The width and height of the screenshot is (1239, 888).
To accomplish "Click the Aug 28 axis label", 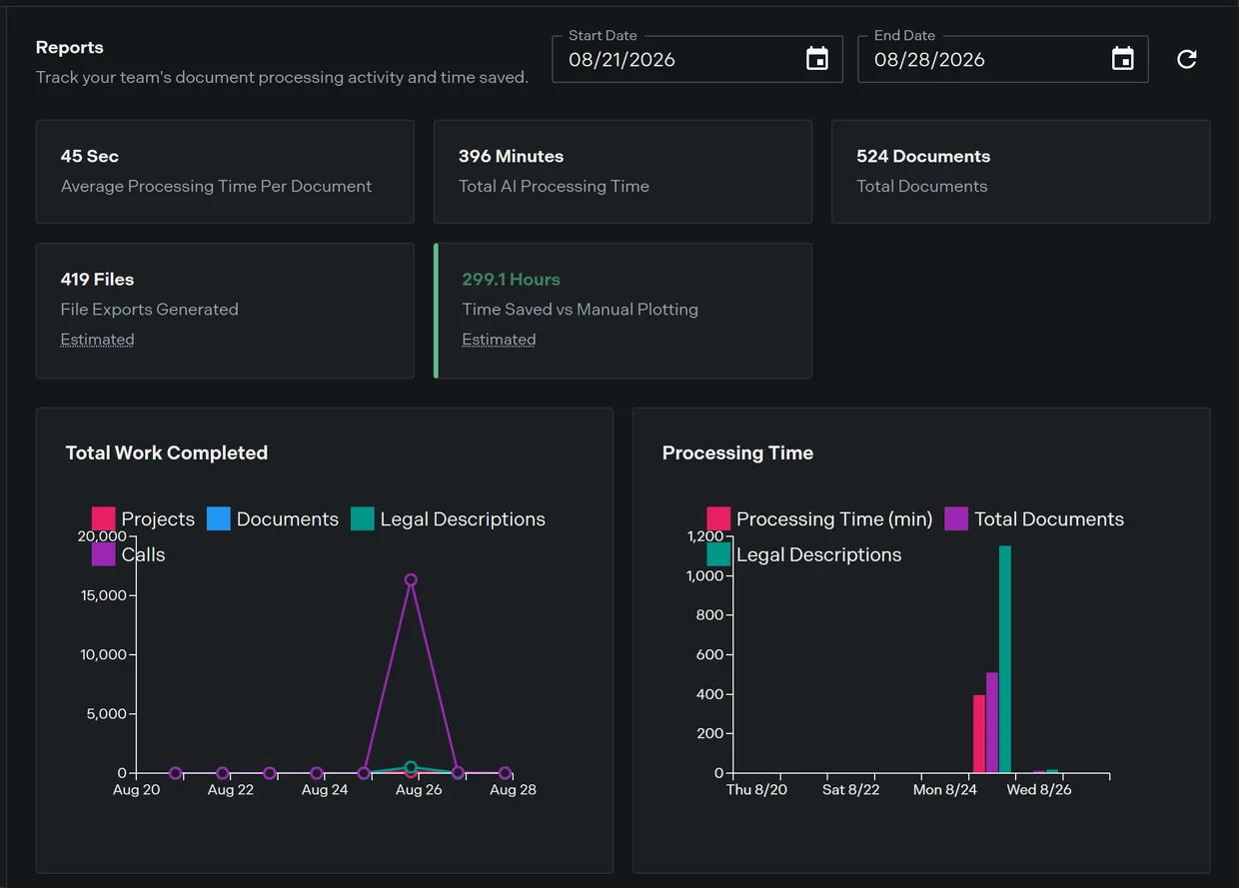I will pos(513,789).
